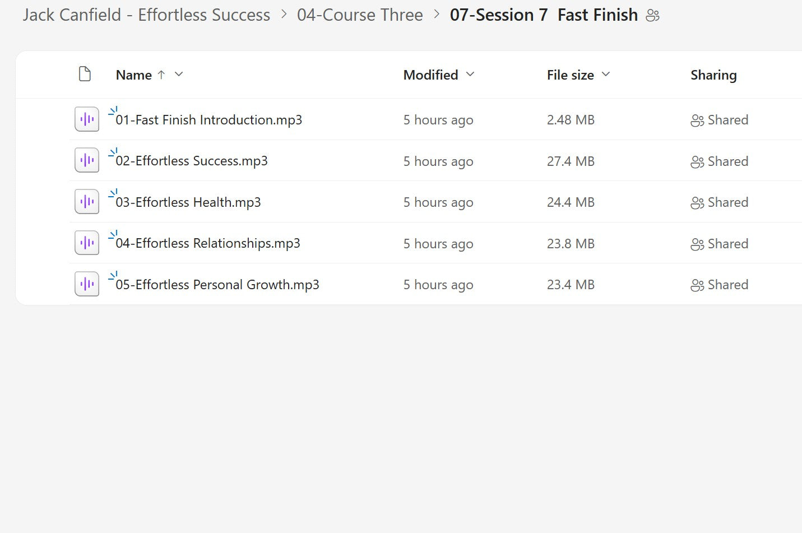Image resolution: width=802 pixels, height=533 pixels.
Task: Click the Name sort ascending arrow
Action: coord(161,74)
